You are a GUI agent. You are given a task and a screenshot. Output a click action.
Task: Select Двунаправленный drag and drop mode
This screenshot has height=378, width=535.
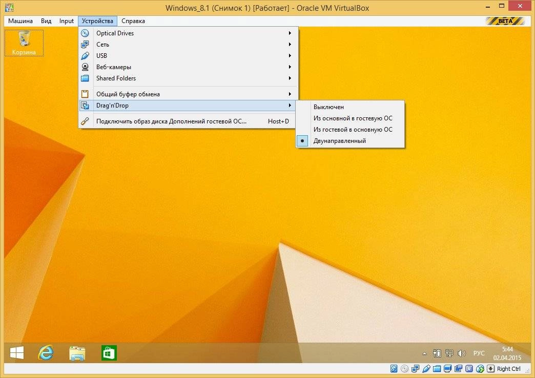coord(350,140)
